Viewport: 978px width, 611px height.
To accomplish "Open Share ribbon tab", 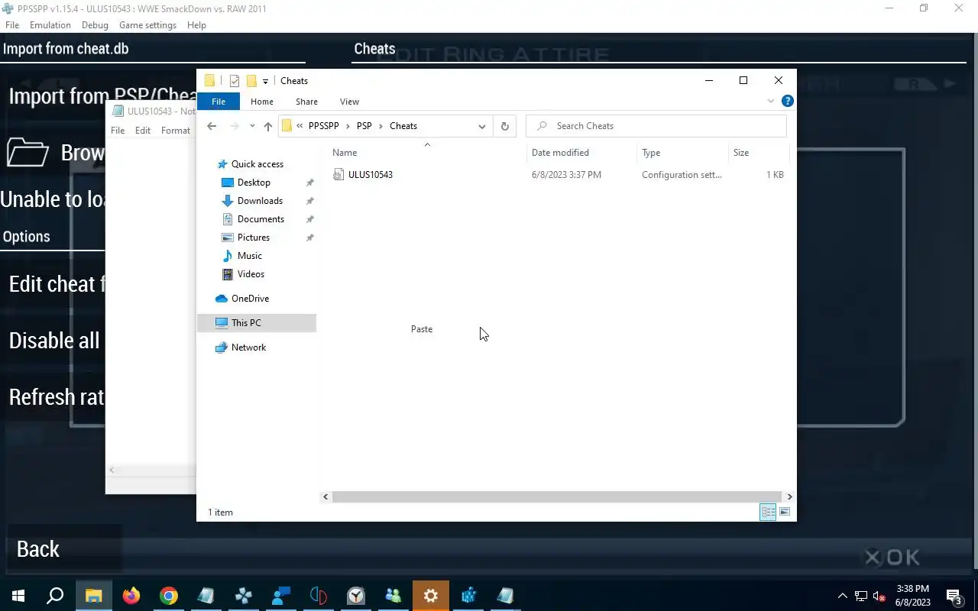I will coord(306,102).
